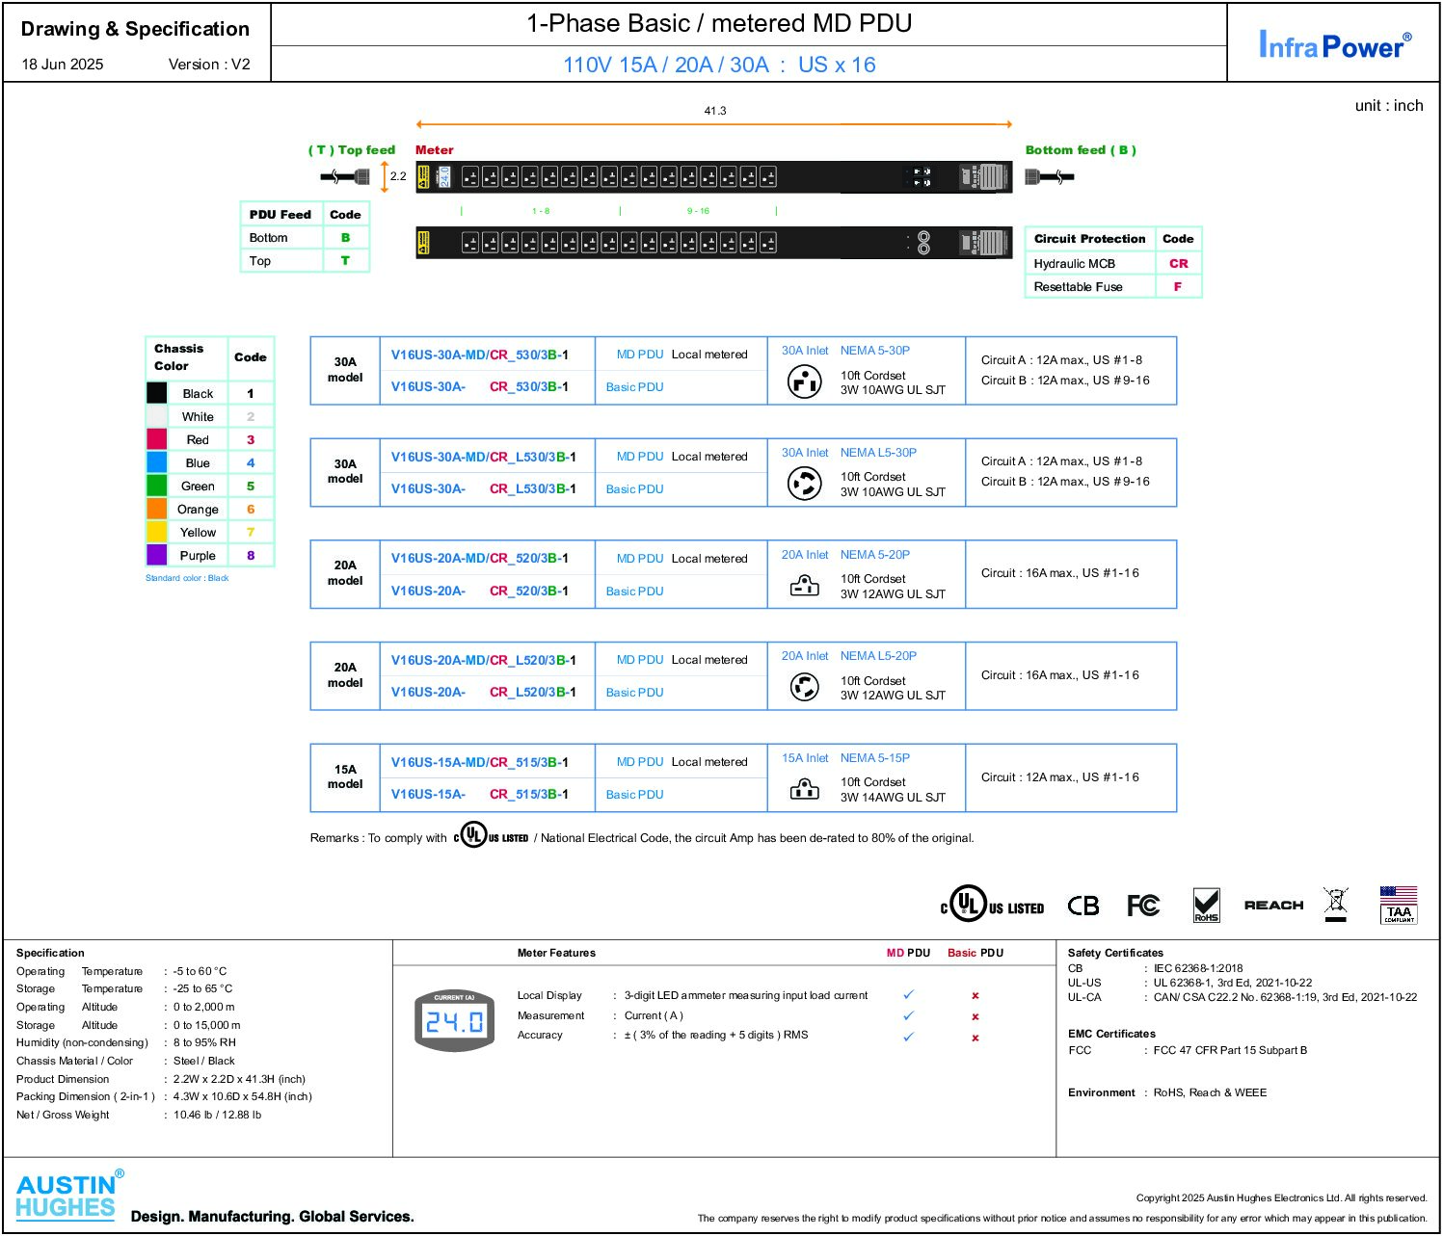1443x1236 pixels.
Task: Click the FCC certification logo
Action: [1143, 906]
